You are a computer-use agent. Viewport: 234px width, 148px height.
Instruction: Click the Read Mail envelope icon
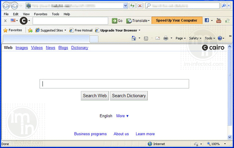click(x=158, y=38)
